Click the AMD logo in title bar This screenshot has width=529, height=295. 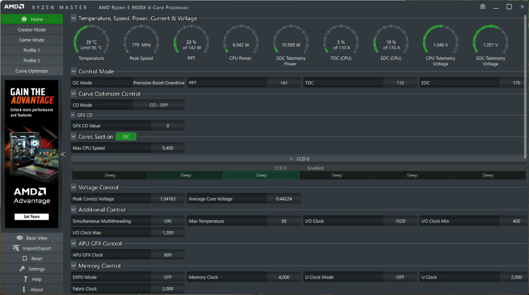[x=14, y=7]
